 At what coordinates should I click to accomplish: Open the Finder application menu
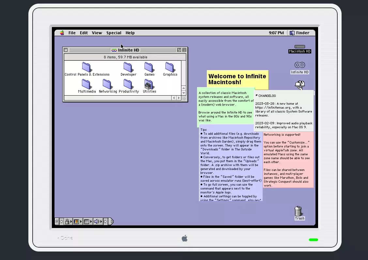[299, 33]
